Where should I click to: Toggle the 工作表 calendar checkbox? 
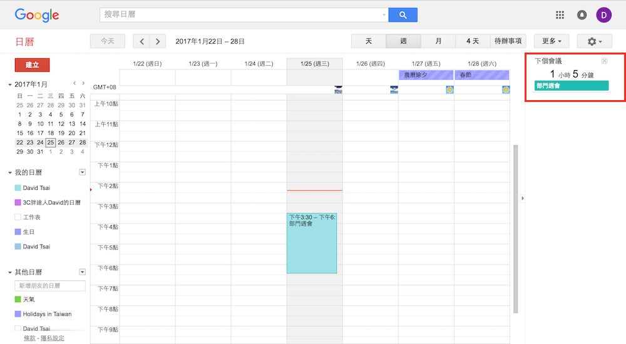point(18,217)
